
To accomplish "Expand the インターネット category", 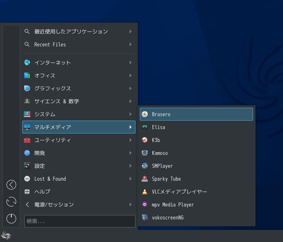I will point(79,63).
